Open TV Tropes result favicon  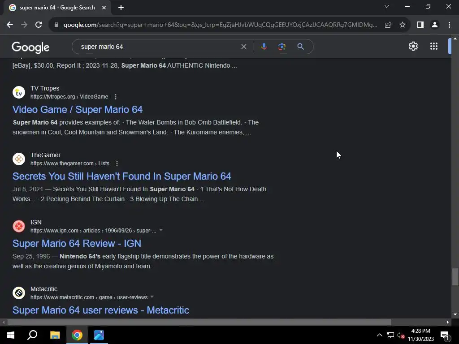tap(19, 92)
